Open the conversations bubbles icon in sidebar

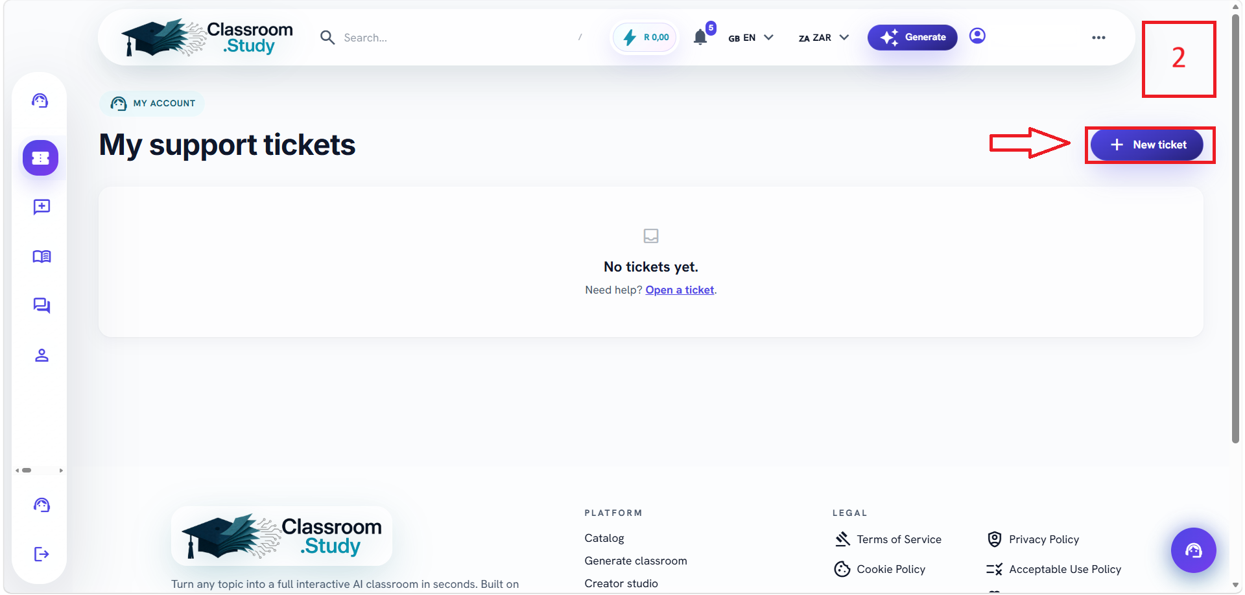(x=41, y=305)
